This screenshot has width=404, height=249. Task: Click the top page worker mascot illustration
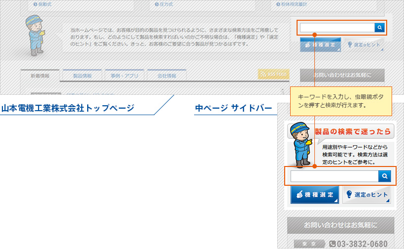(35, 36)
